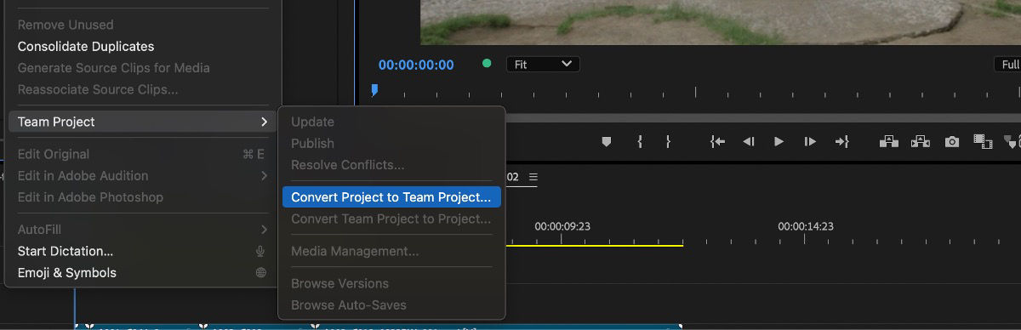Choose Start Dictation

pyautogui.click(x=143, y=251)
